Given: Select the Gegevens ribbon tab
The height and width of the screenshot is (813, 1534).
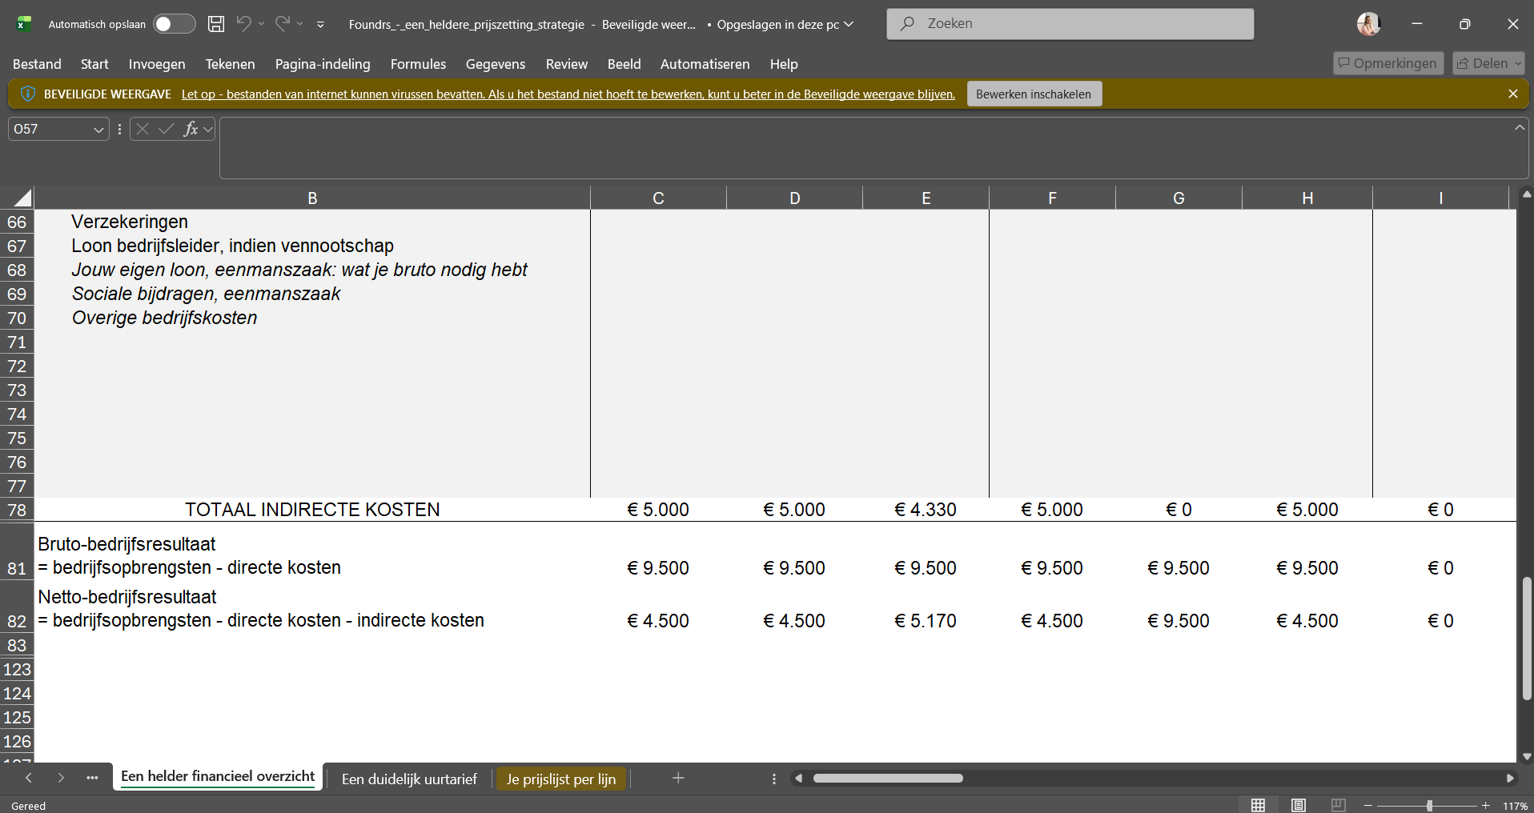Looking at the screenshot, I should point(496,64).
